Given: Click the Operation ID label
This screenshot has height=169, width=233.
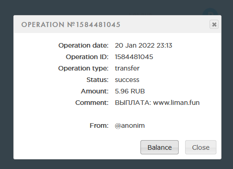Looking at the screenshot, I should tap(87, 57).
